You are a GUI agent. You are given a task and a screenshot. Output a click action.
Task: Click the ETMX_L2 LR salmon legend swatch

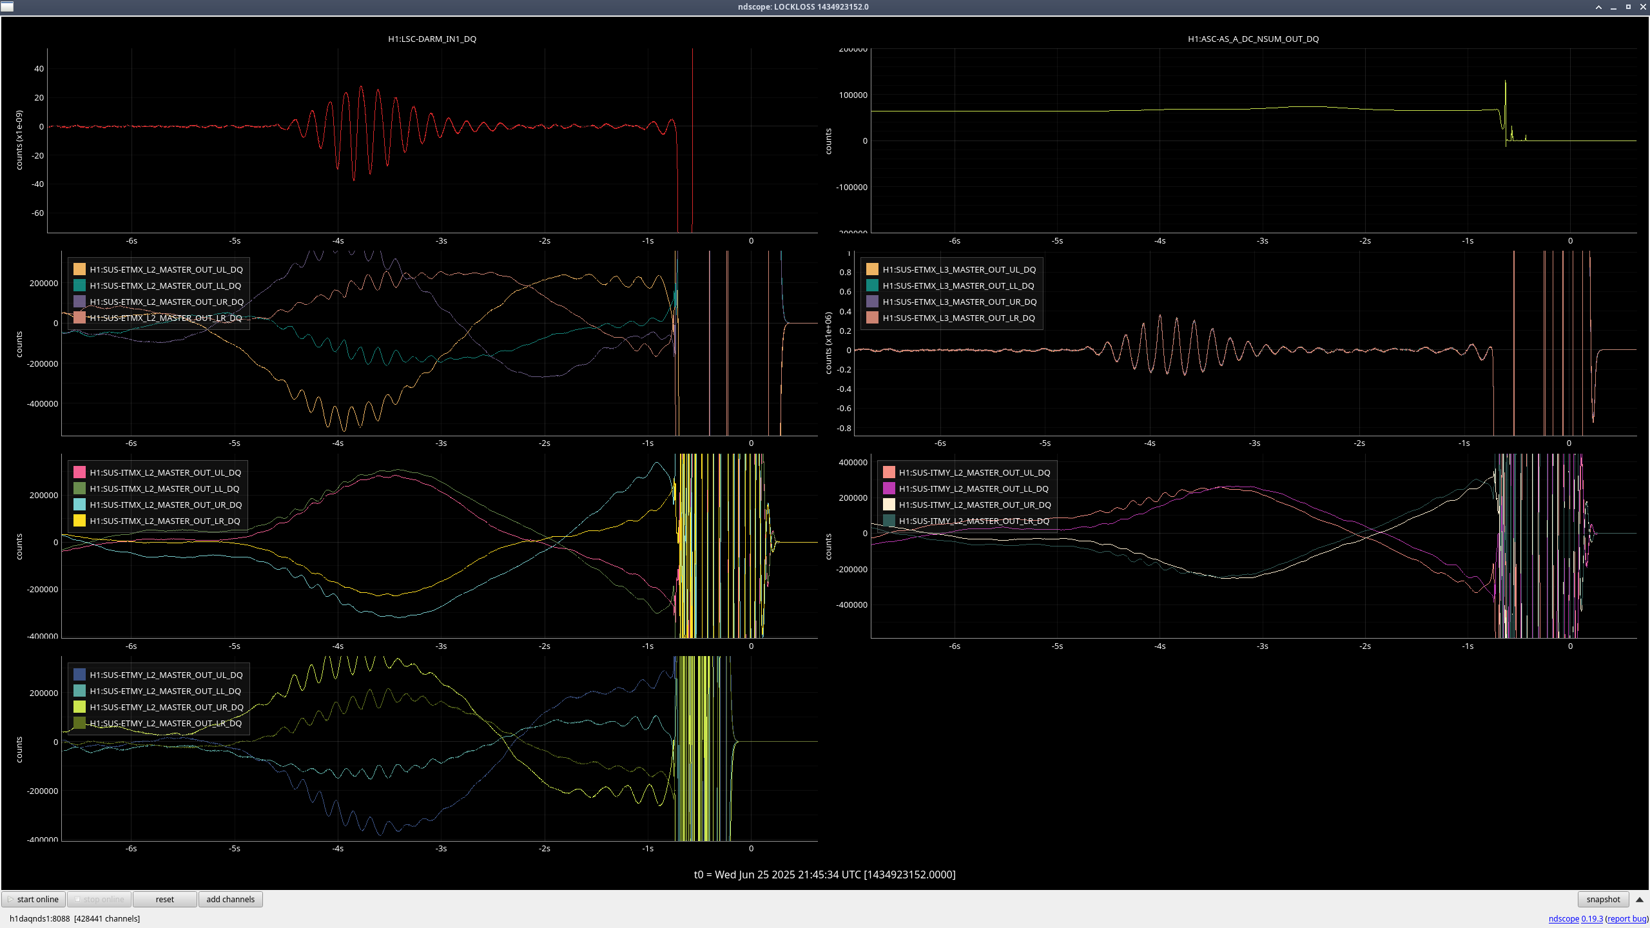79,318
